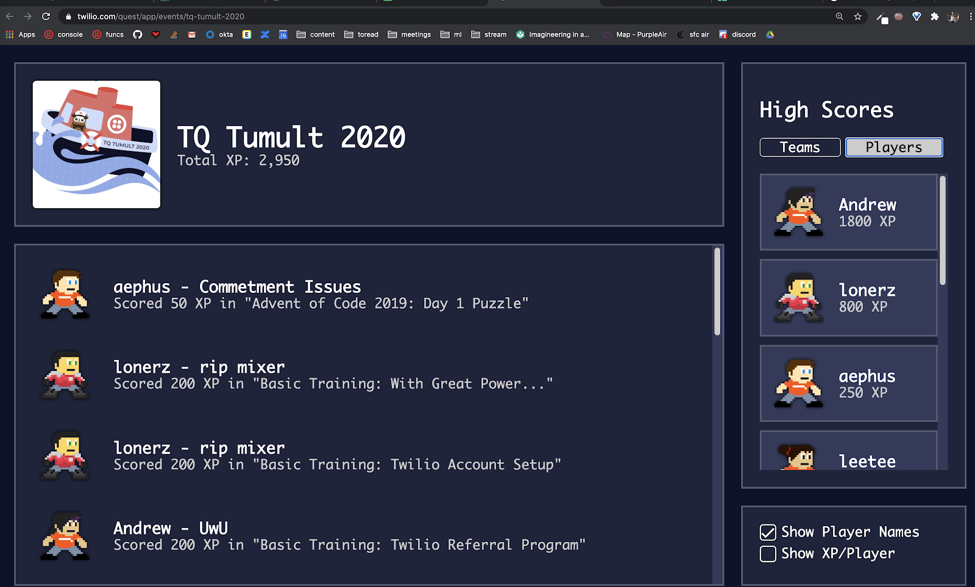Open the discord bookmark
Viewport: 975px width, 587px height.
(x=737, y=35)
